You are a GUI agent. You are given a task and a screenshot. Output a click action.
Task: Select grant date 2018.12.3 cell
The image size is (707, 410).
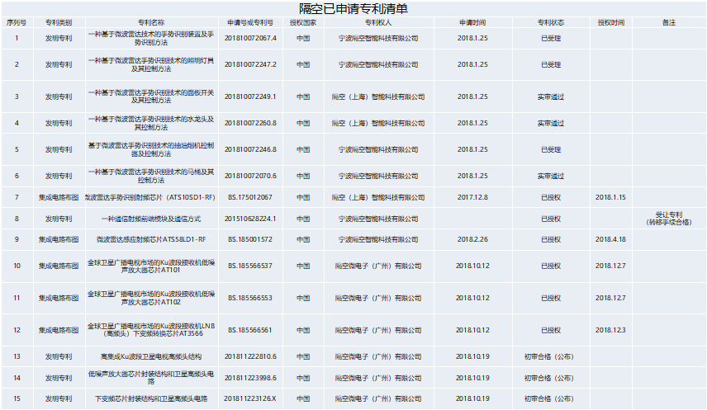click(610, 330)
